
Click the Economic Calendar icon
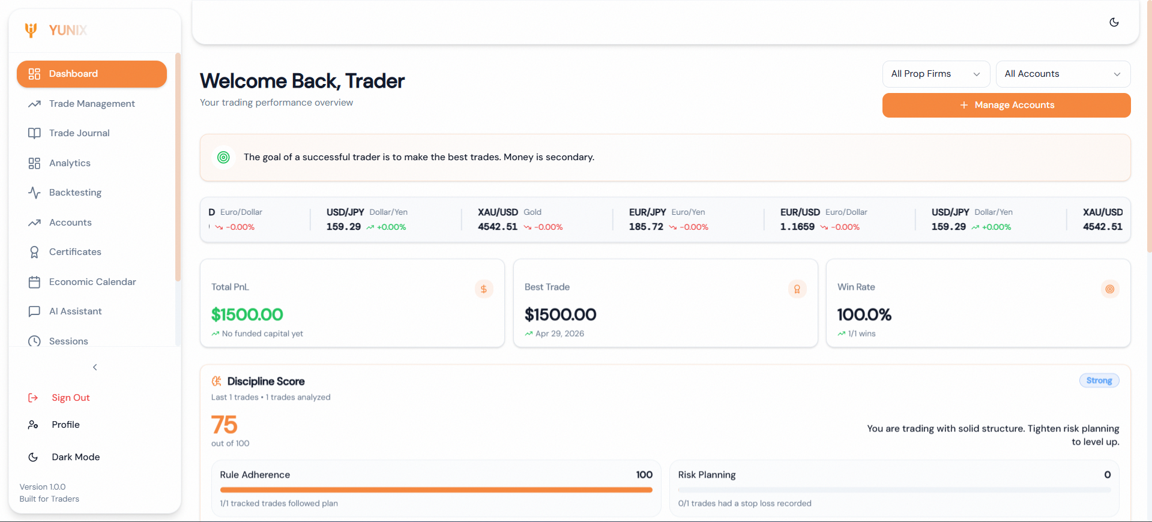[34, 282]
